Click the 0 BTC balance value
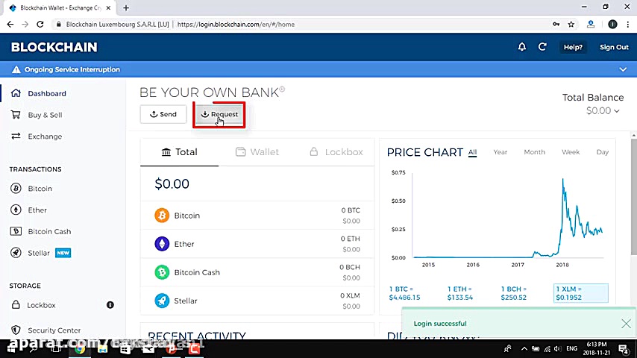This screenshot has height=358, width=637. point(350,210)
